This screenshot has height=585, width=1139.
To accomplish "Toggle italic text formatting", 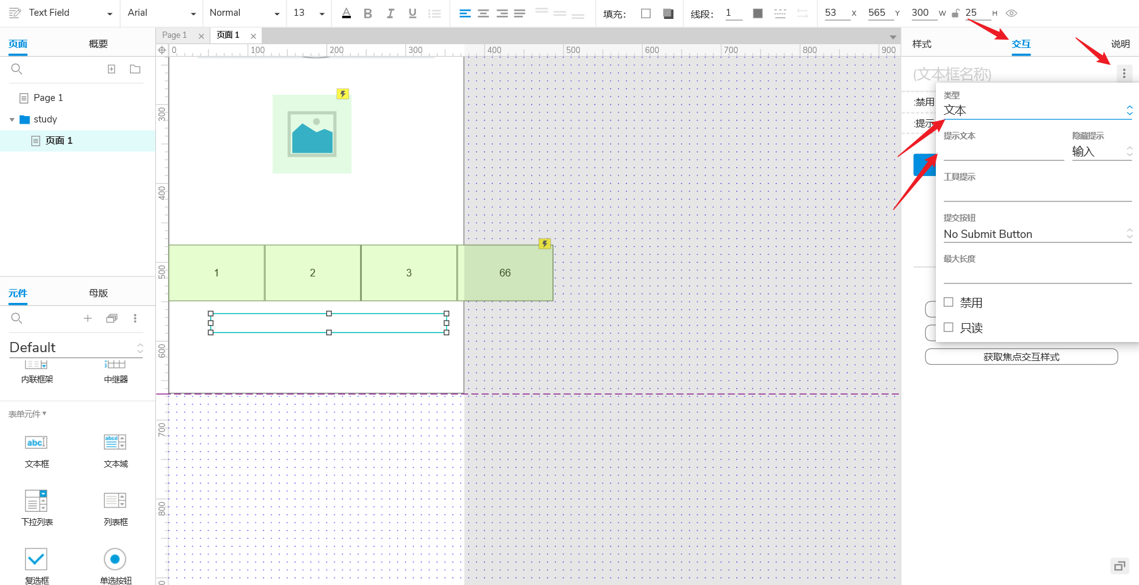I will pos(391,13).
